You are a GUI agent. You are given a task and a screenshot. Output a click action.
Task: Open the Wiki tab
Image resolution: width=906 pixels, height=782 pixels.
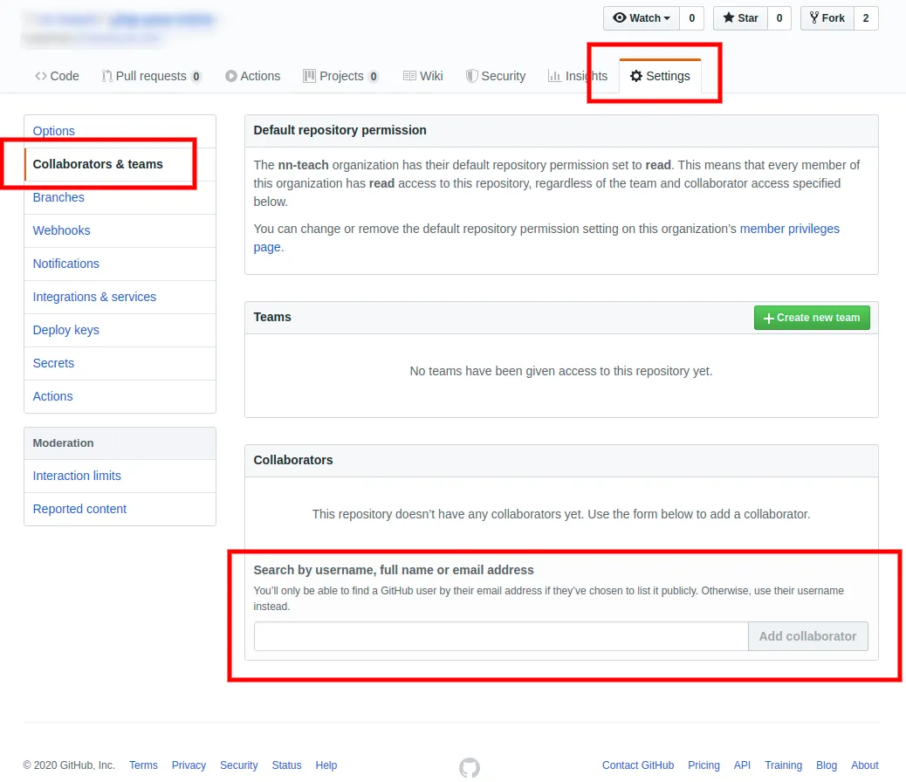coord(422,76)
